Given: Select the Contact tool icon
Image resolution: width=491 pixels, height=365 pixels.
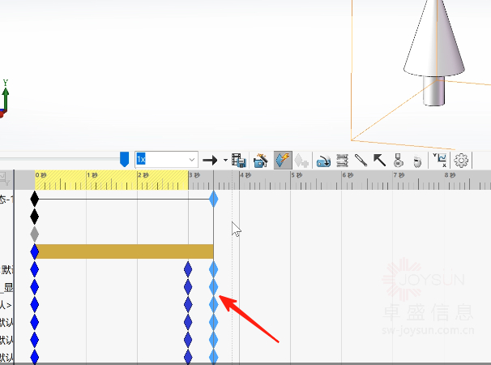Looking at the screenshot, I should 399,160.
